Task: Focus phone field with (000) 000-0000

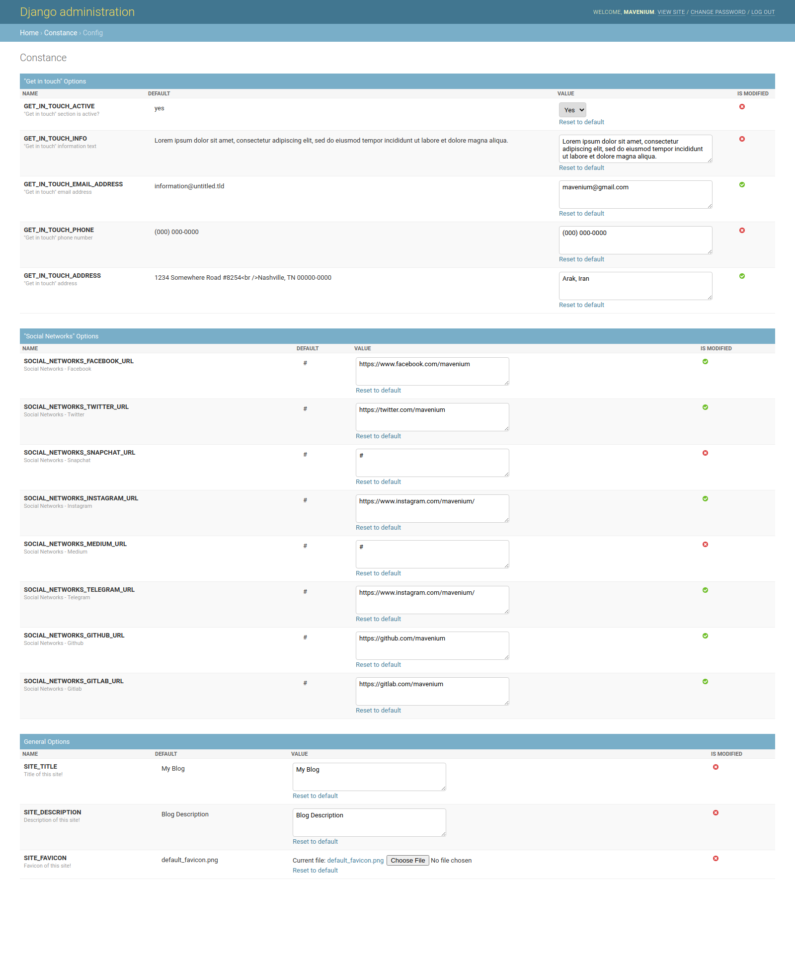Action: click(x=636, y=240)
